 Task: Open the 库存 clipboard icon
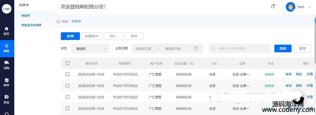7,80
